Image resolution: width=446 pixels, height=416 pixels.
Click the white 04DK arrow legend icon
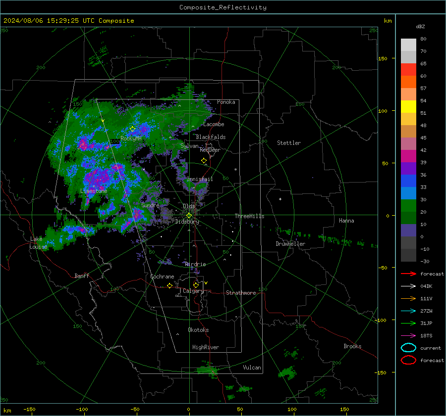click(x=408, y=286)
